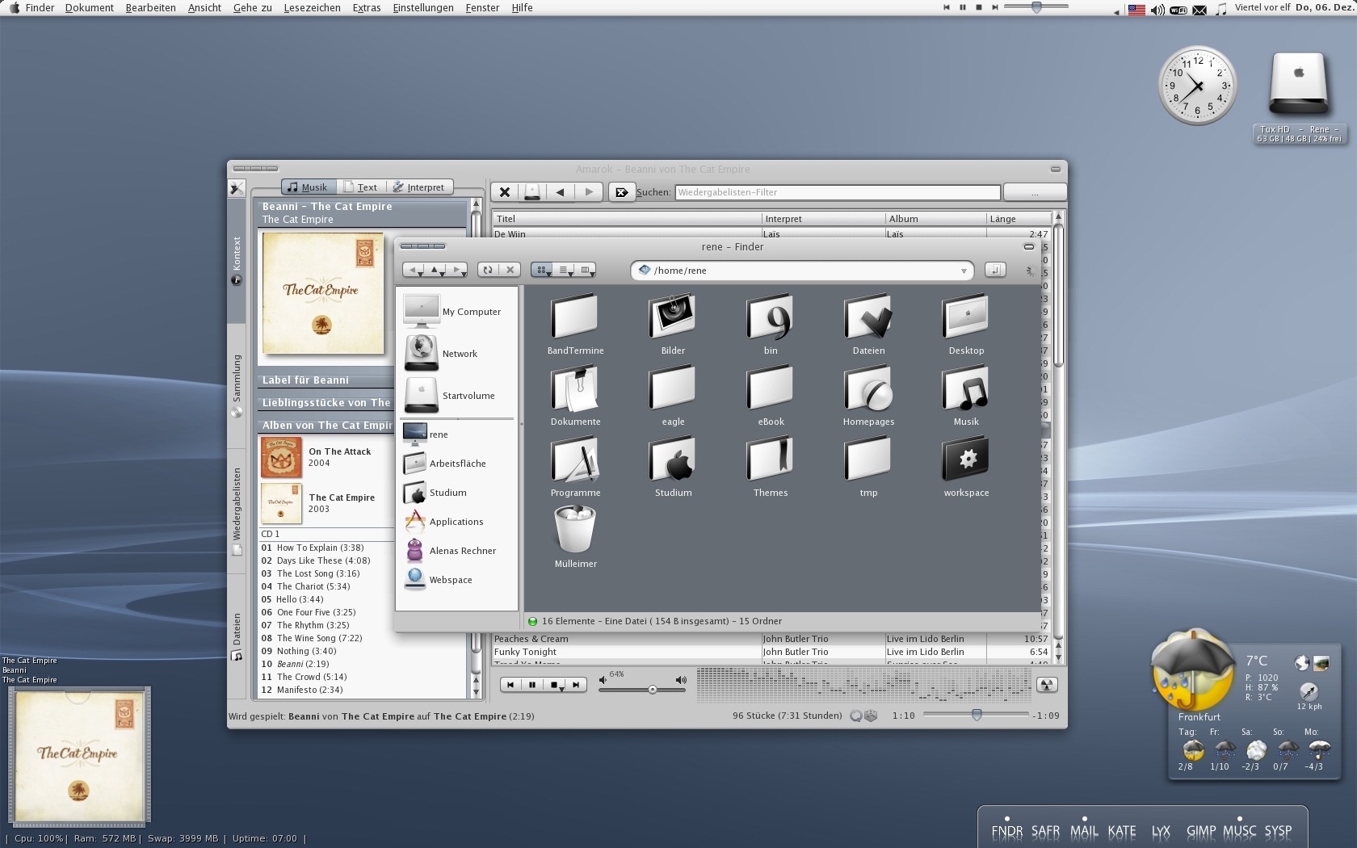Skip to next track in Amarok
1357x848 pixels.
(x=576, y=685)
